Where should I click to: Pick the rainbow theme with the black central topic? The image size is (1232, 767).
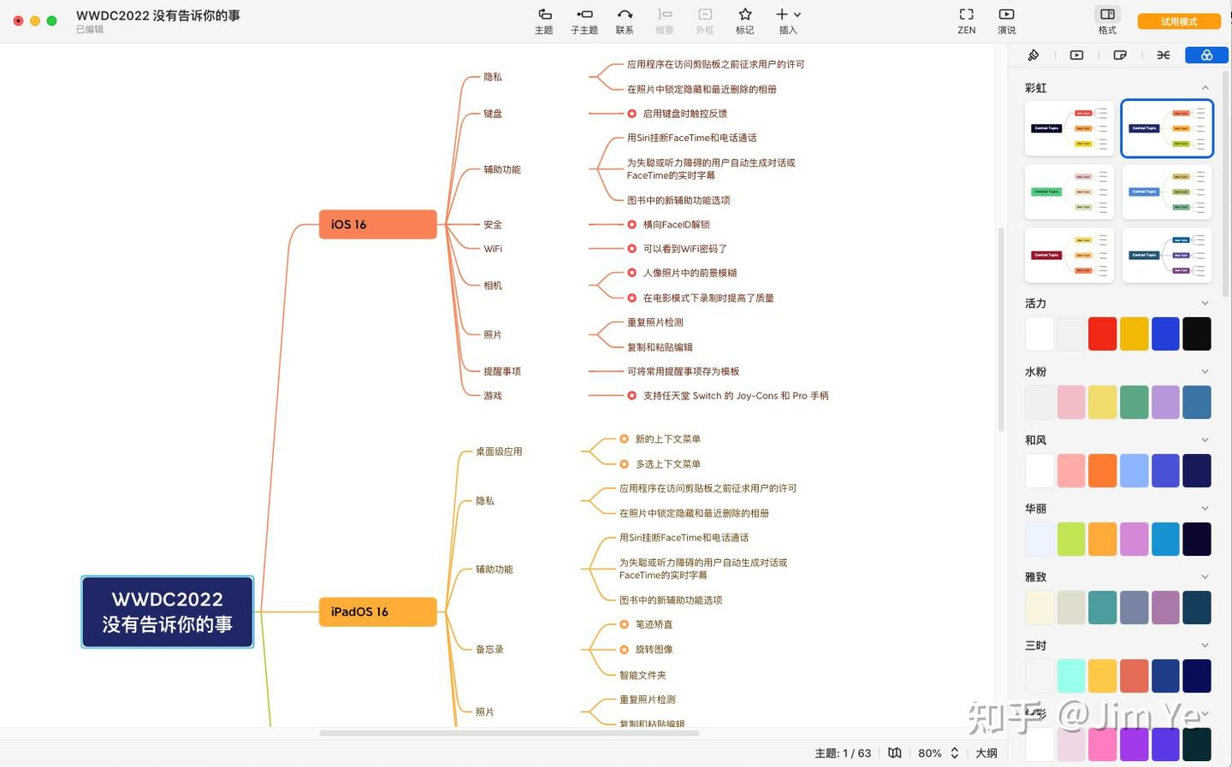pos(1069,128)
